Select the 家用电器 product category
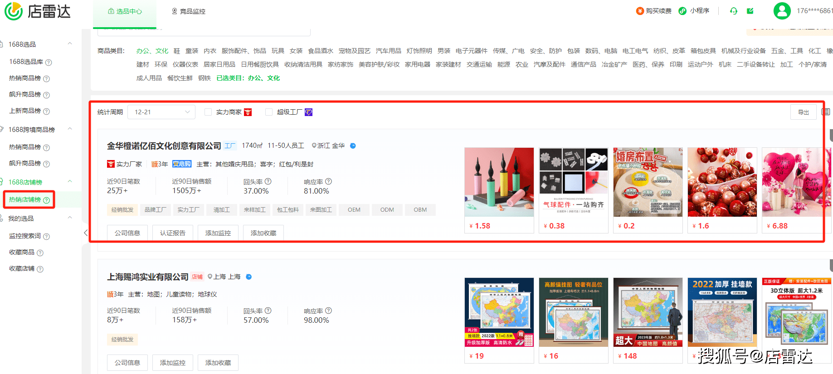The width and height of the screenshot is (833, 374). click(418, 64)
